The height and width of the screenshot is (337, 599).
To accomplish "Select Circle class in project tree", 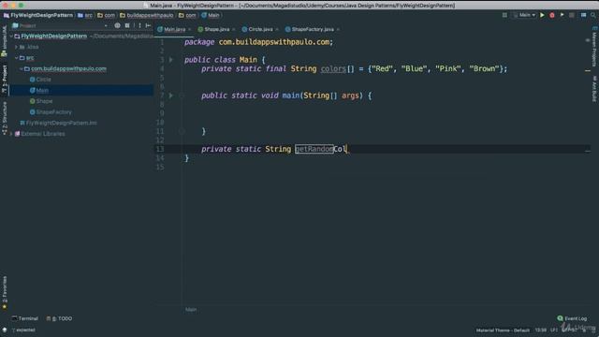I will coord(40,80).
